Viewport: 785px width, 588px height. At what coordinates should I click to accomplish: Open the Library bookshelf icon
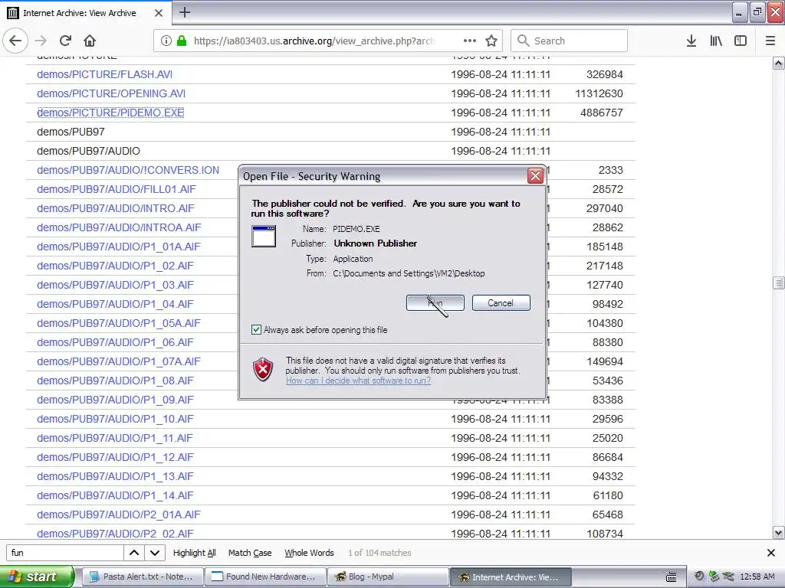pos(716,41)
